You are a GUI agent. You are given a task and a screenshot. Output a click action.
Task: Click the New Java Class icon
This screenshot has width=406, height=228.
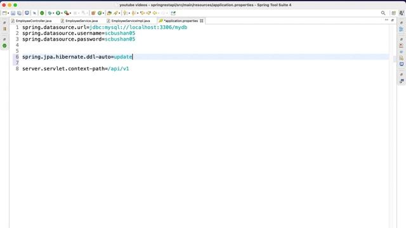tap(100, 13)
